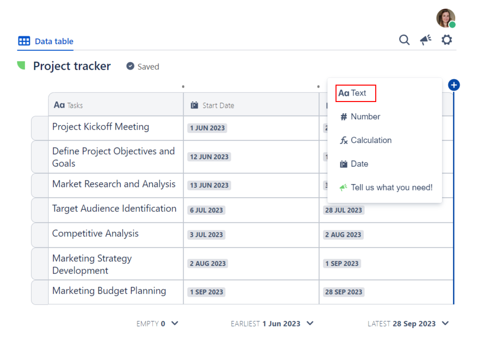
Task: Pick Calculation column type
Action: [371, 140]
